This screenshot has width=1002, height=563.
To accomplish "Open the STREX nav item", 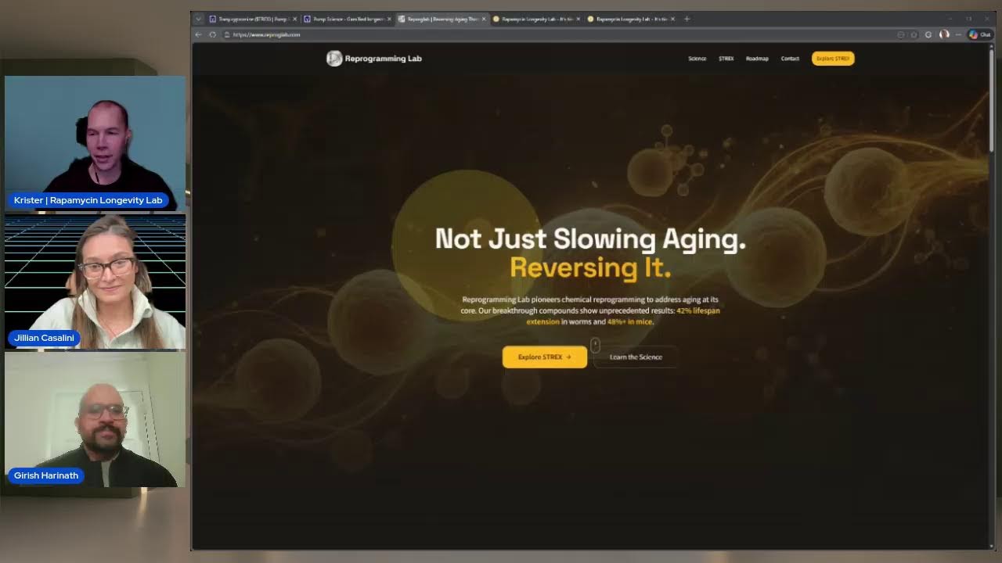I will (x=726, y=59).
